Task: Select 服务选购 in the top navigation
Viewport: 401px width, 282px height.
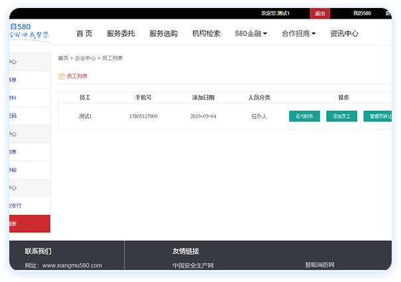Action: (x=163, y=34)
